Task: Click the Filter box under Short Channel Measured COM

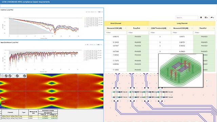Action: (x=116, y=33)
